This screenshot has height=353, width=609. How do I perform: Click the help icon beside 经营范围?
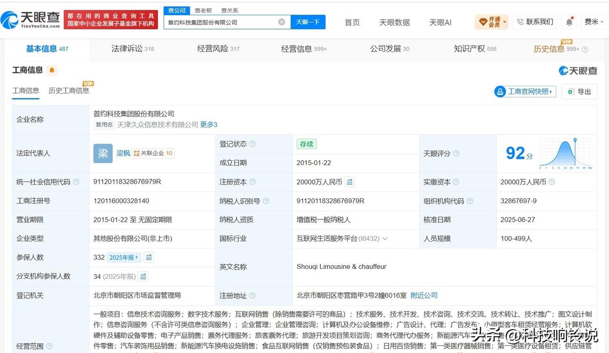coord(49,346)
